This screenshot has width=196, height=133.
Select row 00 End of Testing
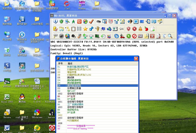97,129
